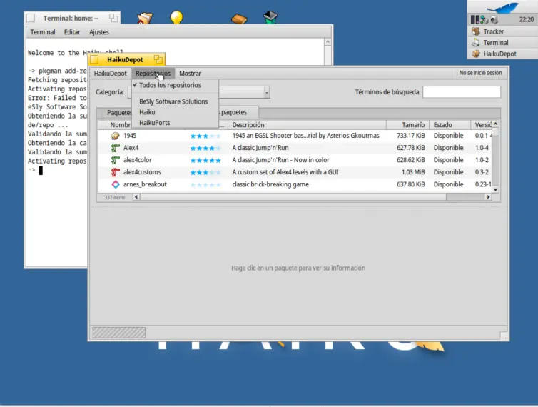Click the 1.03 MiB size cell

(x=413, y=172)
